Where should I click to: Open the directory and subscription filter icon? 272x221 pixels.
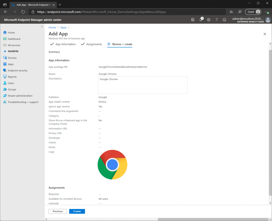click(x=193, y=20)
